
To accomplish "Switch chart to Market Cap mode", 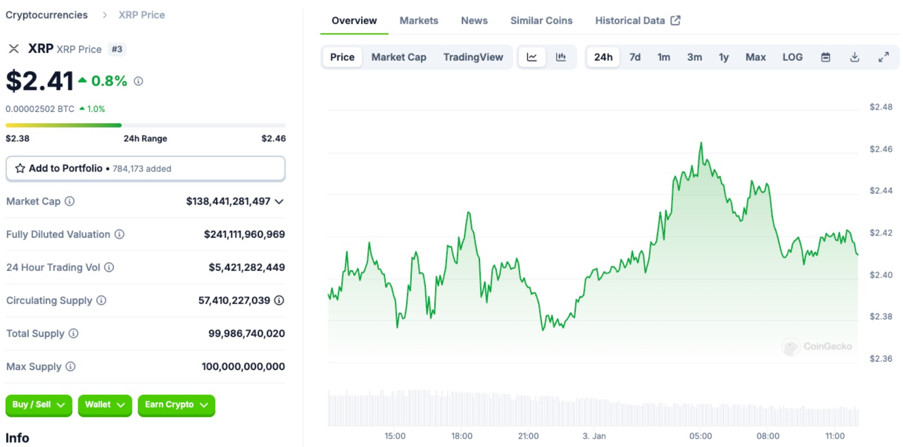I will (398, 57).
